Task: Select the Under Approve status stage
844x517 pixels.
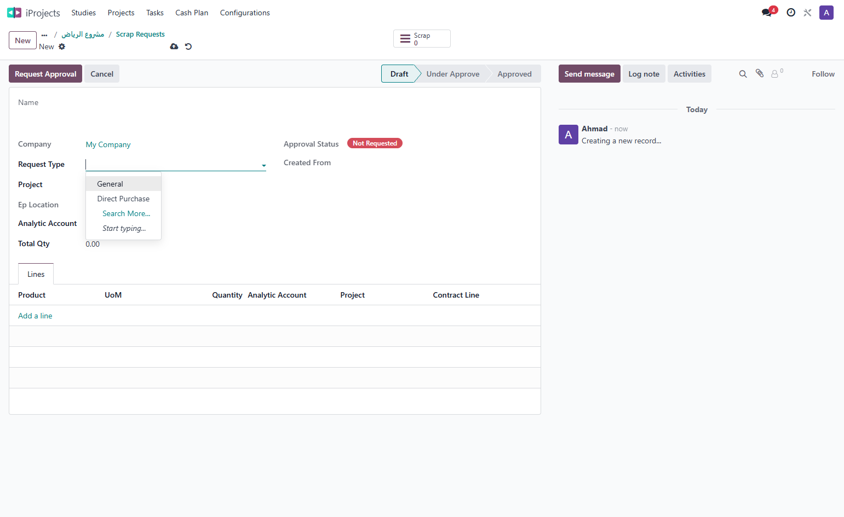Action: pos(453,74)
